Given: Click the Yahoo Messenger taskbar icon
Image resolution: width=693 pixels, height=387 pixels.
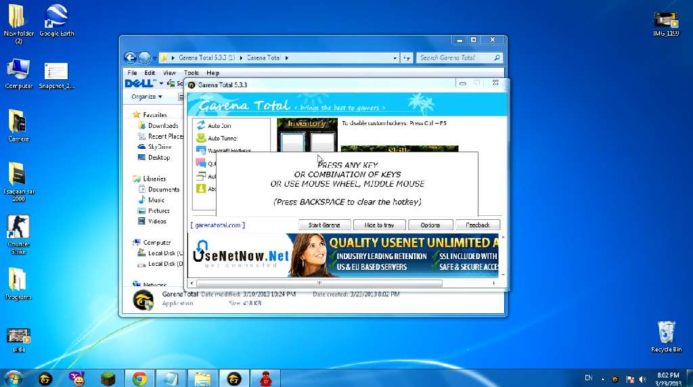Looking at the screenshot, I should coord(78,378).
